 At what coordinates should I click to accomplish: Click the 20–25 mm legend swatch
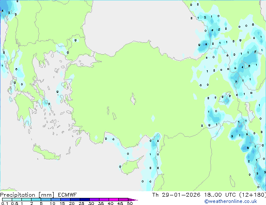[x=75, y=200]
